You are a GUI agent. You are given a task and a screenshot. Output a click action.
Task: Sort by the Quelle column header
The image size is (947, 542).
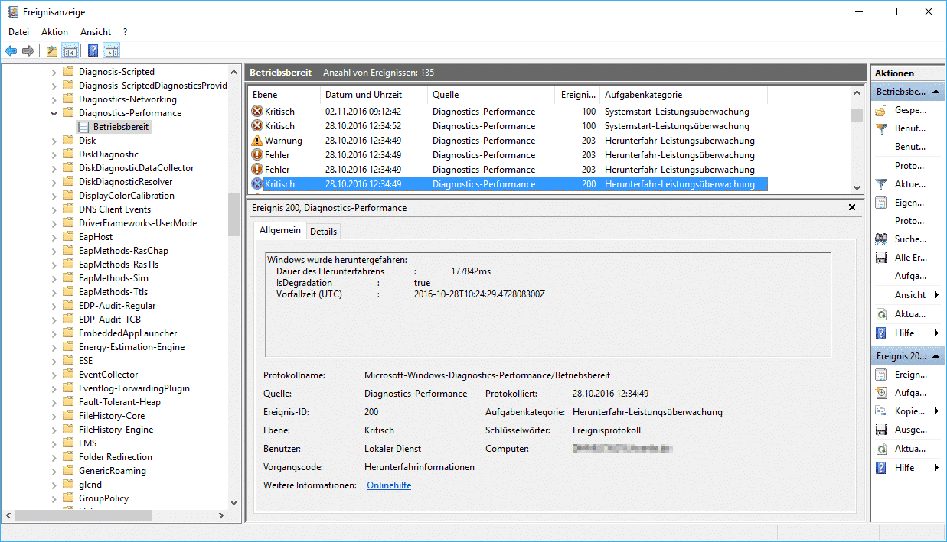pos(490,95)
